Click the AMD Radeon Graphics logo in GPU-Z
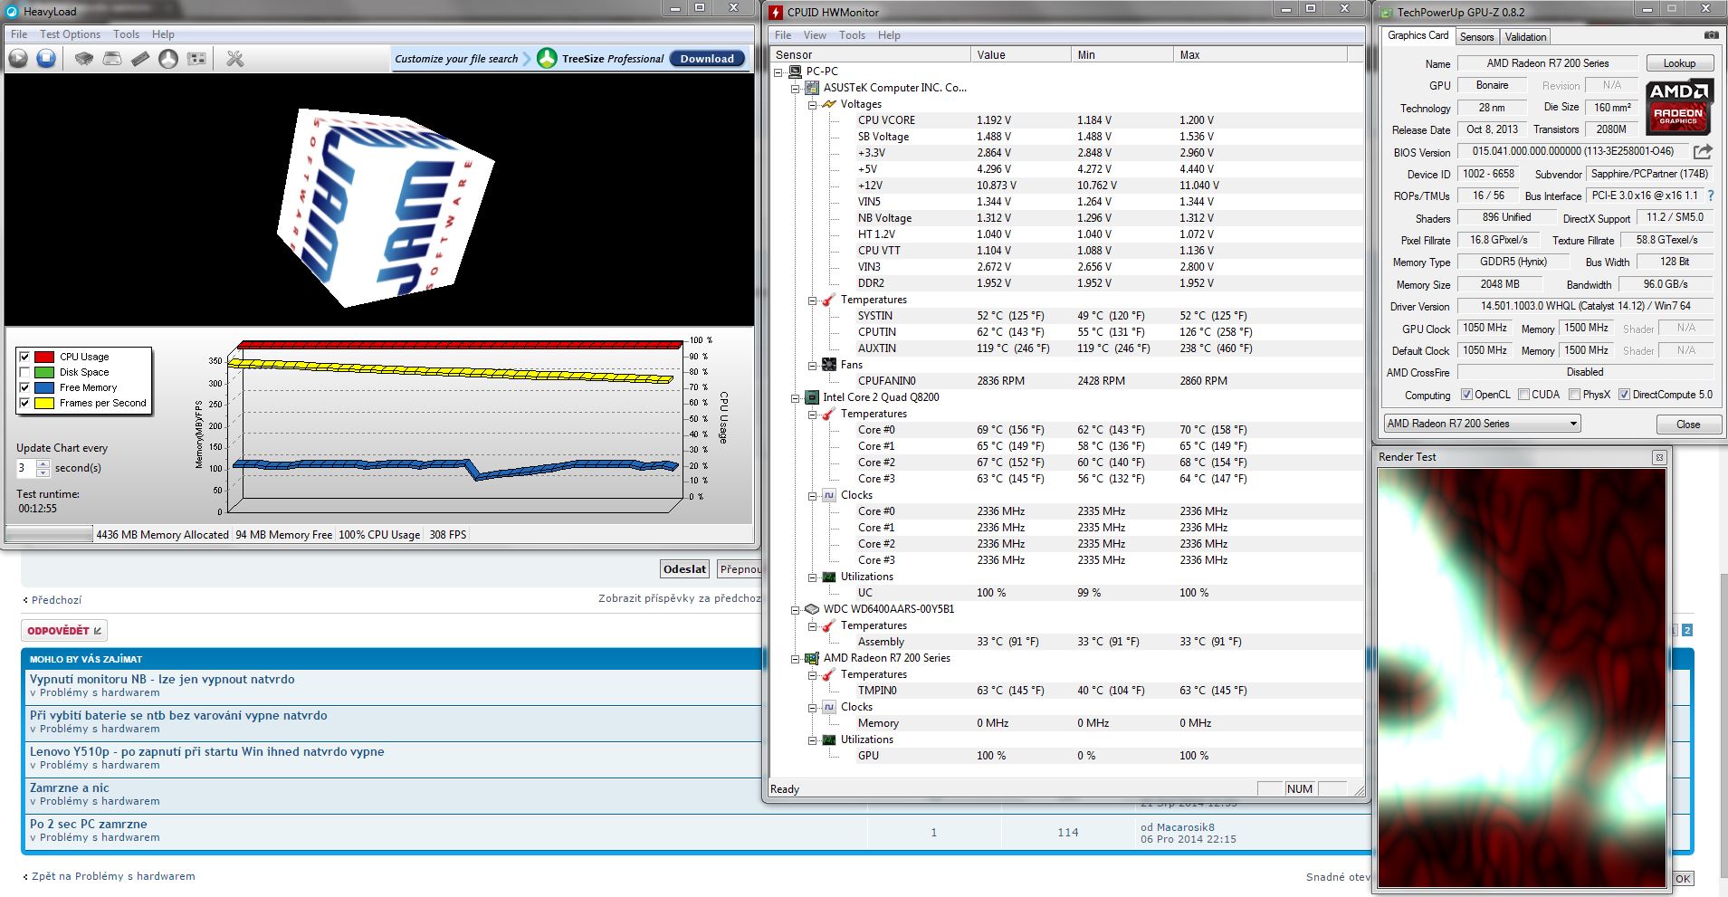 click(x=1678, y=107)
